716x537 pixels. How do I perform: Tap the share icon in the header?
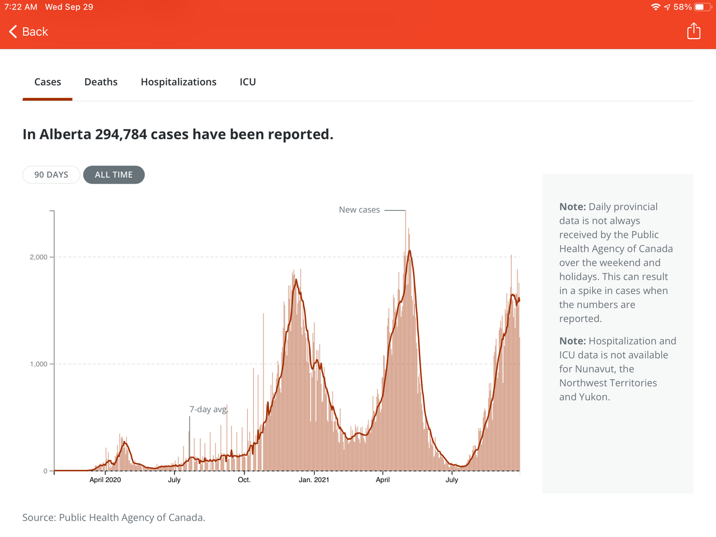pyautogui.click(x=694, y=31)
